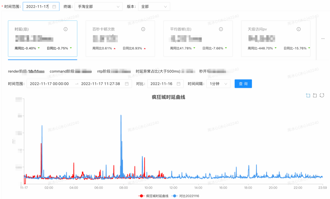Click the blue 查询 button
The height and width of the screenshot is (199, 330).
[x=243, y=84]
